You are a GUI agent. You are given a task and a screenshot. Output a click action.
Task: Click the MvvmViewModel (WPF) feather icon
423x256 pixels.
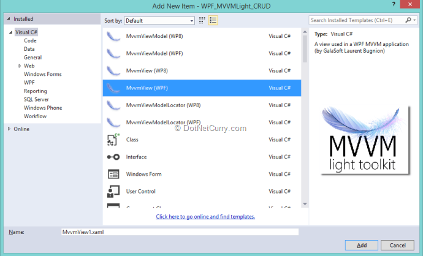tap(113, 54)
